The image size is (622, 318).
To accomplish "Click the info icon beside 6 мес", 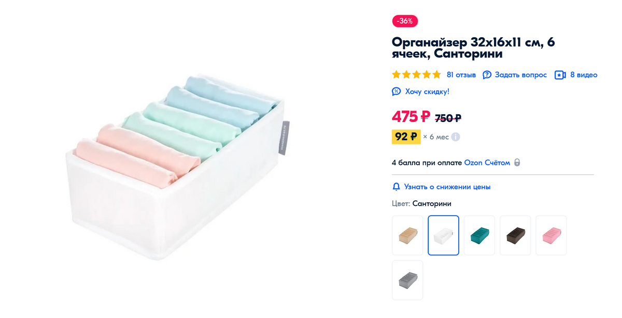I will point(456,137).
